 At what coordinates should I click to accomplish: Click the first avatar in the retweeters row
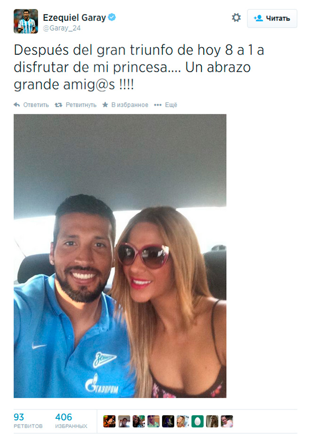109,421
